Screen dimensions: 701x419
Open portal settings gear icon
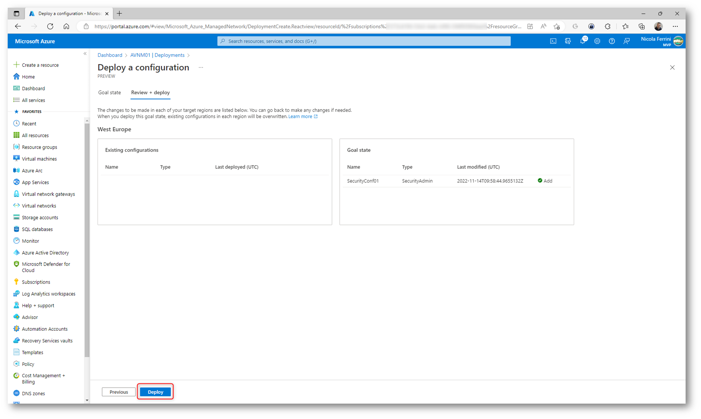click(597, 41)
